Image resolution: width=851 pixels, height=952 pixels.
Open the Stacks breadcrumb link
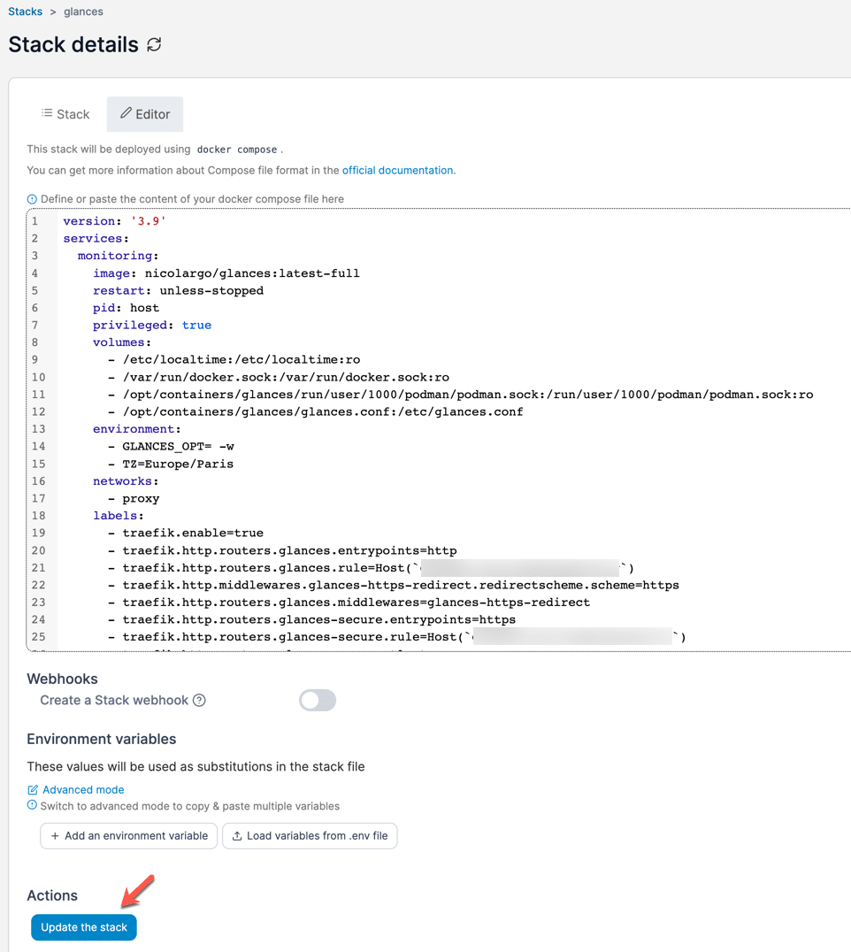(25, 12)
